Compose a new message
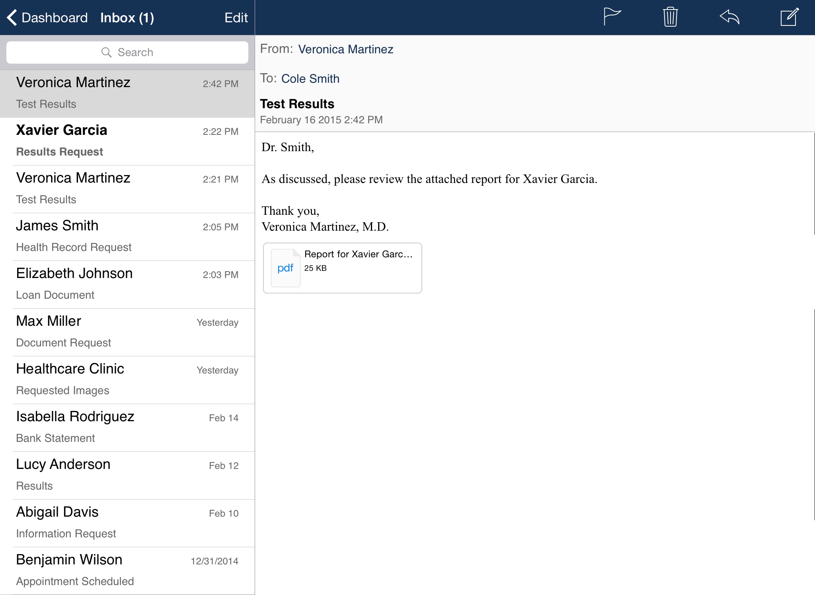Screen dimensions: 815x595 coord(789,17)
